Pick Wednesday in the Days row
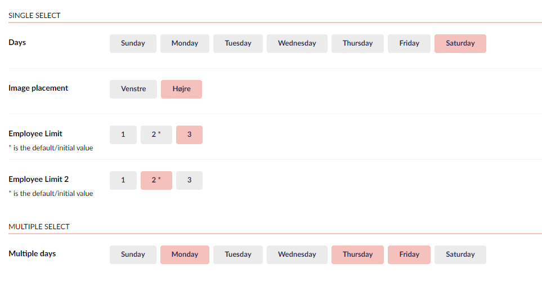 click(297, 43)
